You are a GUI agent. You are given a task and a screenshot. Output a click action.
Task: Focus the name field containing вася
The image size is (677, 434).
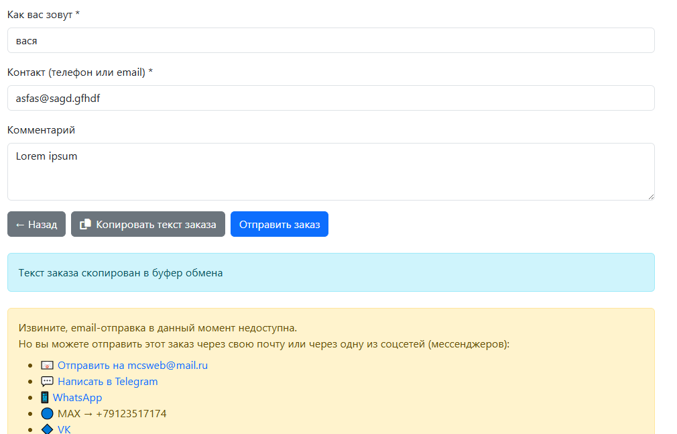pyautogui.click(x=330, y=40)
